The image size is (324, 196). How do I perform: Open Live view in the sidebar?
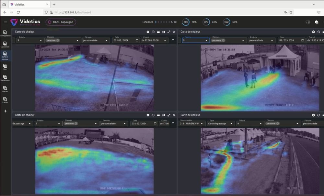[5, 67]
